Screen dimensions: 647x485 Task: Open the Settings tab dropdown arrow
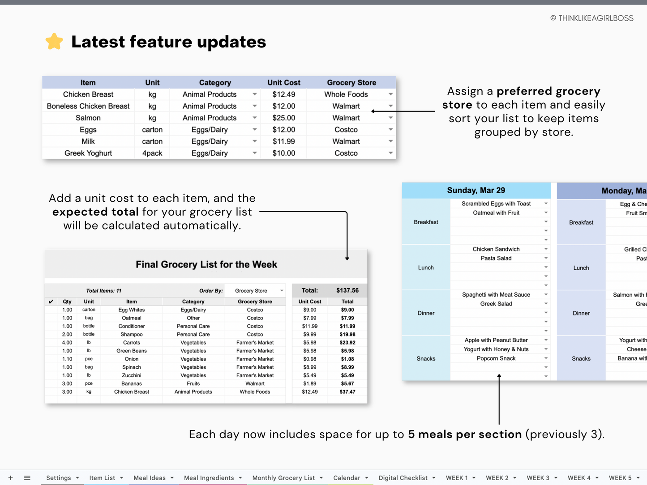pos(77,478)
